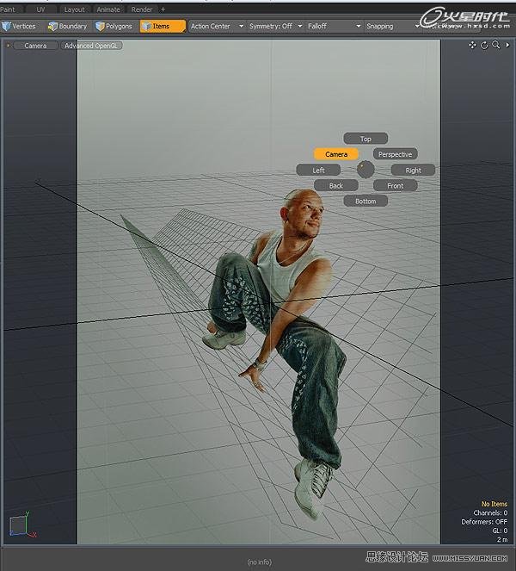Click the 'Channels: 0' status text

tap(490, 512)
